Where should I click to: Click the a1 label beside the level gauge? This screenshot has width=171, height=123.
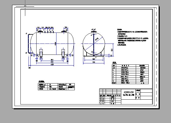[x=26, y=34]
